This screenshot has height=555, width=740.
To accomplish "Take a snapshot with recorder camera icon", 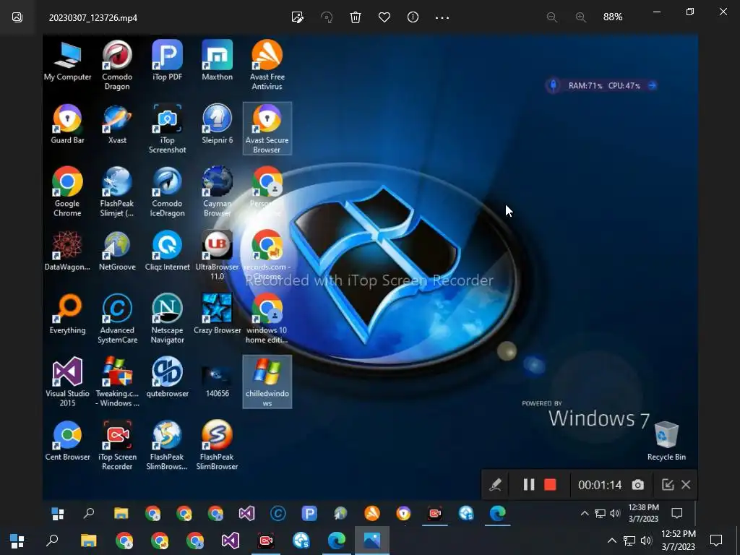I will pyautogui.click(x=637, y=485).
